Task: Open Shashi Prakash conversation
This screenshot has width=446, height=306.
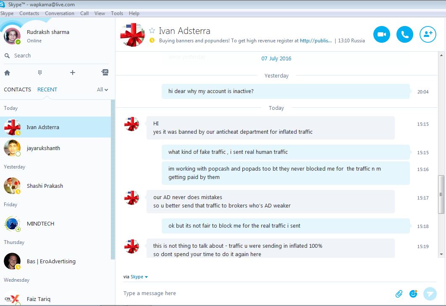Action: pos(55,186)
